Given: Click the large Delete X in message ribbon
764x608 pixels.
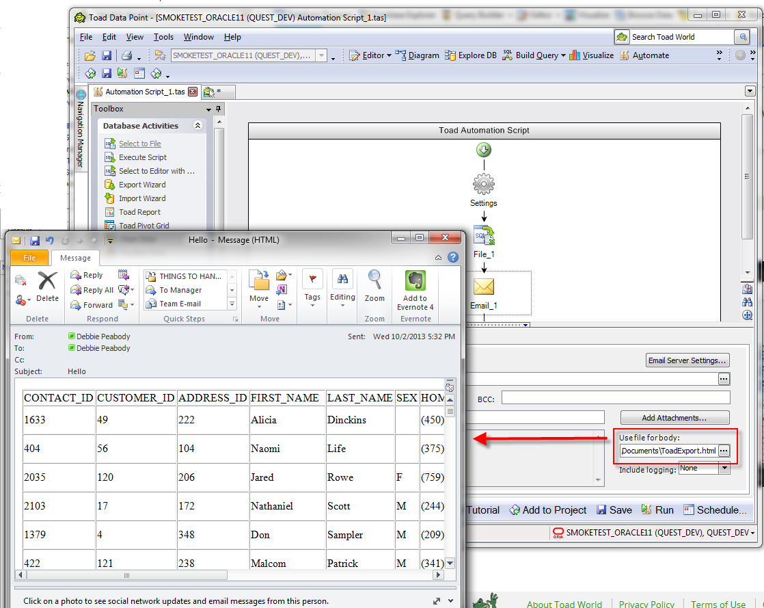Looking at the screenshot, I should (47, 287).
